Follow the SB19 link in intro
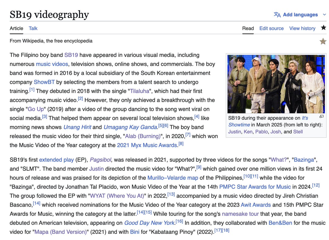Screen dimensions: 329x240 click(x=71, y=55)
